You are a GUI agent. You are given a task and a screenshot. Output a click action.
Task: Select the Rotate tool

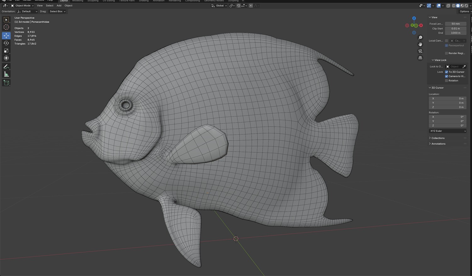(x=6, y=43)
